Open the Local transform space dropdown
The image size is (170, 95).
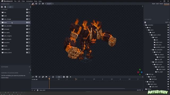(x=49, y=4)
